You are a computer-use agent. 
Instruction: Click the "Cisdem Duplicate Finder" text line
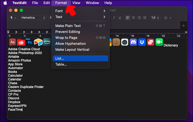coord(26,87)
